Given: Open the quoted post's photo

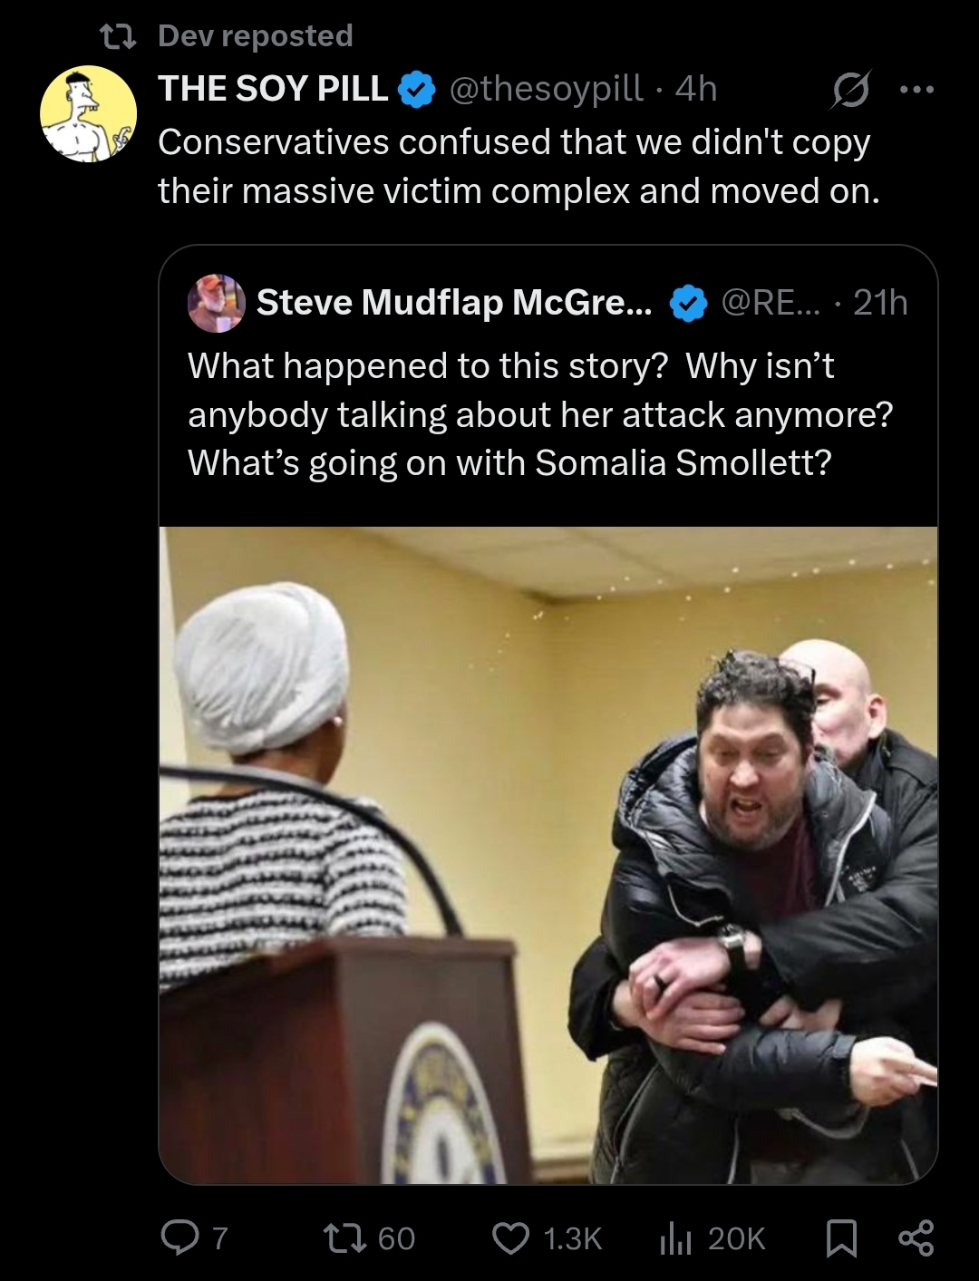Looking at the screenshot, I should click(x=548, y=855).
